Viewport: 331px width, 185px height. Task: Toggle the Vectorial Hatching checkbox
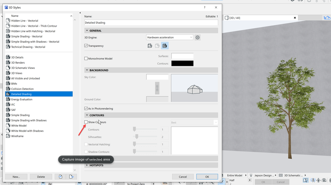(86, 144)
